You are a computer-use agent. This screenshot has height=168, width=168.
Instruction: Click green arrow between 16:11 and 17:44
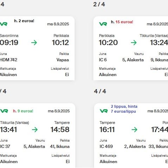(x=135, y=130)
